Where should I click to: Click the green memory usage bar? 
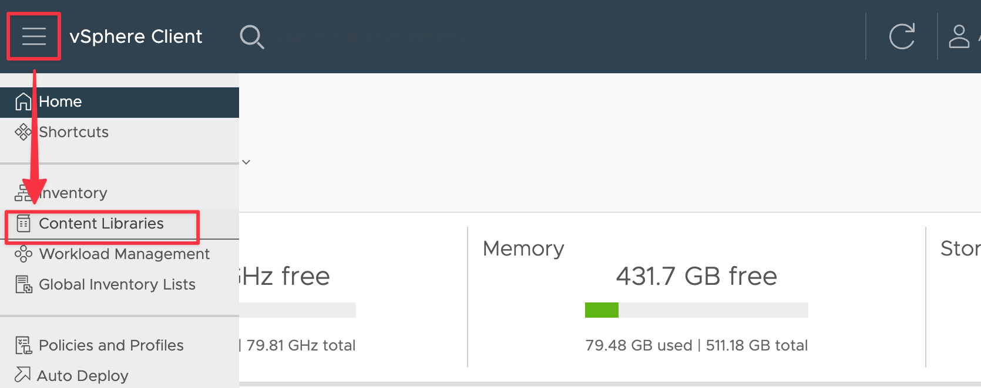[602, 310]
